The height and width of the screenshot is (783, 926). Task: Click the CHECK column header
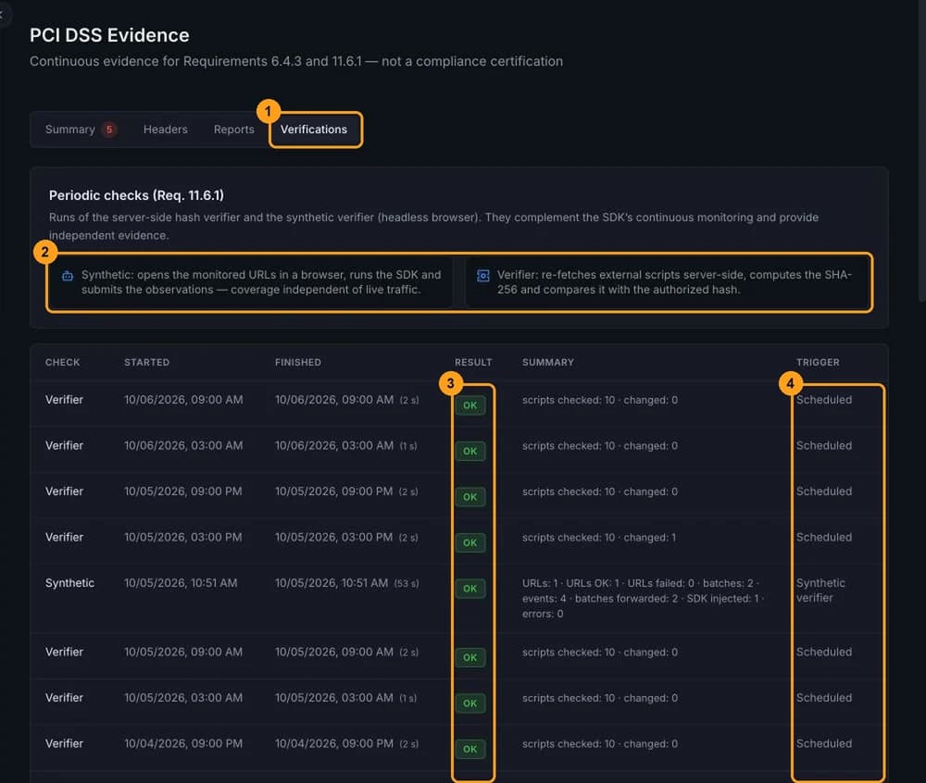tap(63, 362)
